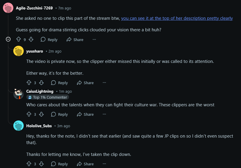Viewport: 241px width, 168px height.
Task: Open more options on CaiusLightning's comment
Action: point(104,114)
